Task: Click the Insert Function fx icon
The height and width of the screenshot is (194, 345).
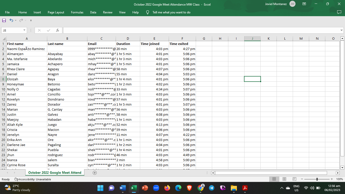Action: click(58, 30)
